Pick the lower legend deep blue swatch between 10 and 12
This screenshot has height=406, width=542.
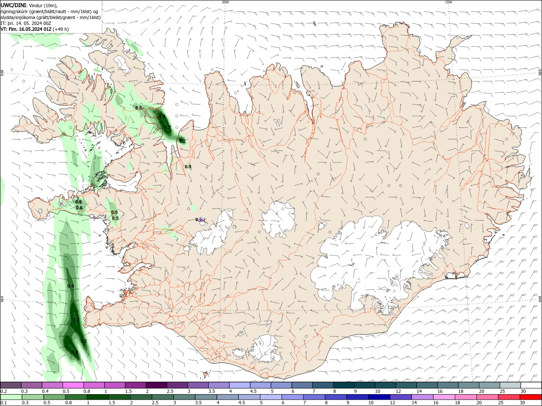click(x=379, y=397)
